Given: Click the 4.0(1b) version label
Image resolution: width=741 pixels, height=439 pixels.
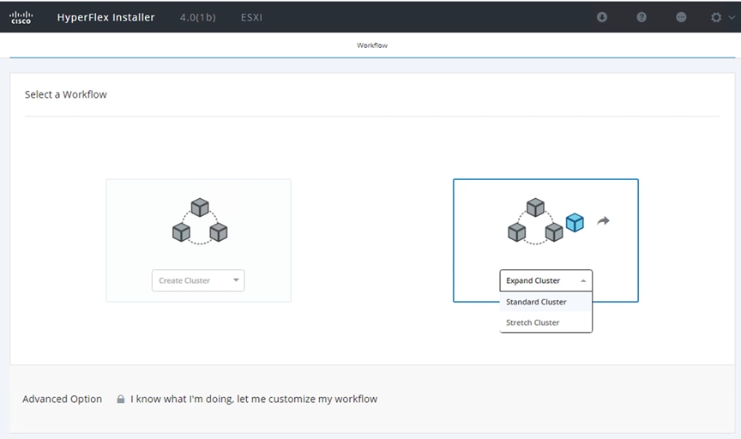Looking at the screenshot, I should pyautogui.click(x=197, y=17).
